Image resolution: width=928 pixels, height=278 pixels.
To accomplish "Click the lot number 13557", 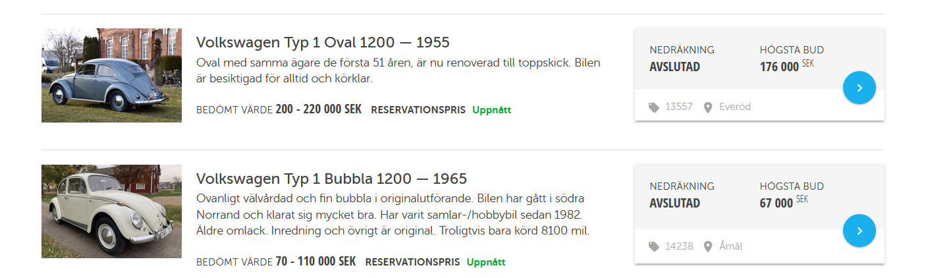I will pos(679,107).
